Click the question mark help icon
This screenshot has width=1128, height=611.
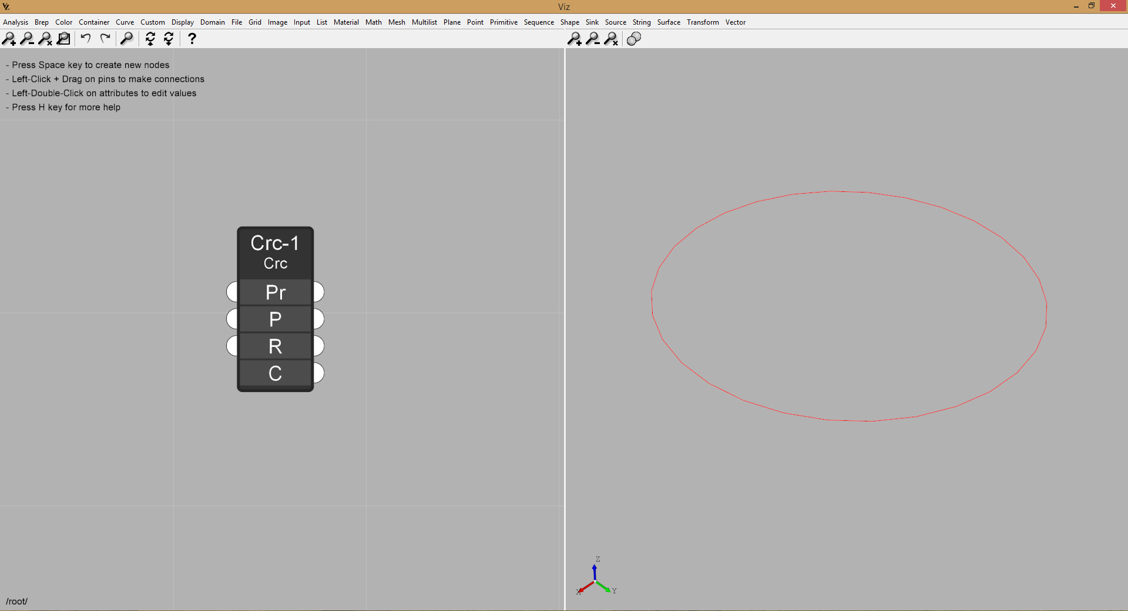coord(192,39)
